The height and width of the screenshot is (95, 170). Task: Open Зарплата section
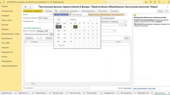[x=5, y=47]
